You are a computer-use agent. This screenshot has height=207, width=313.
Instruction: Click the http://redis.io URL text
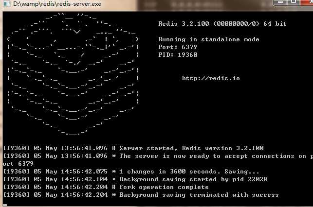(x=211, y=78)
